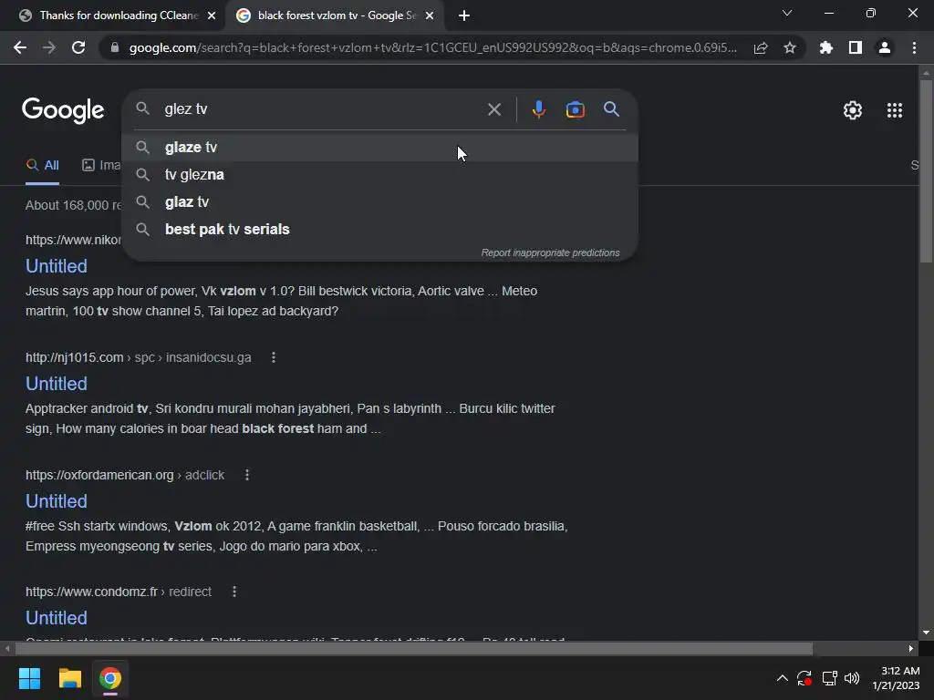Open File Explorer from taskbar
This screenshot has width=934, height=700.
click(x=69, y=678)
